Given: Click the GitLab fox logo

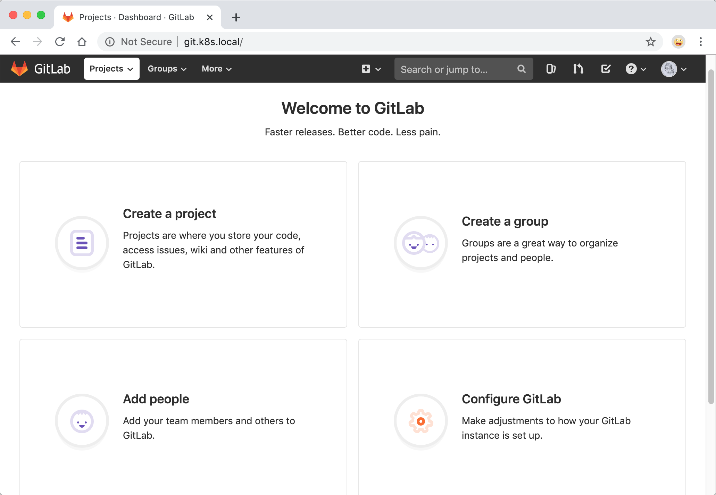Looking at the screenshot, I should click(19, 69).
